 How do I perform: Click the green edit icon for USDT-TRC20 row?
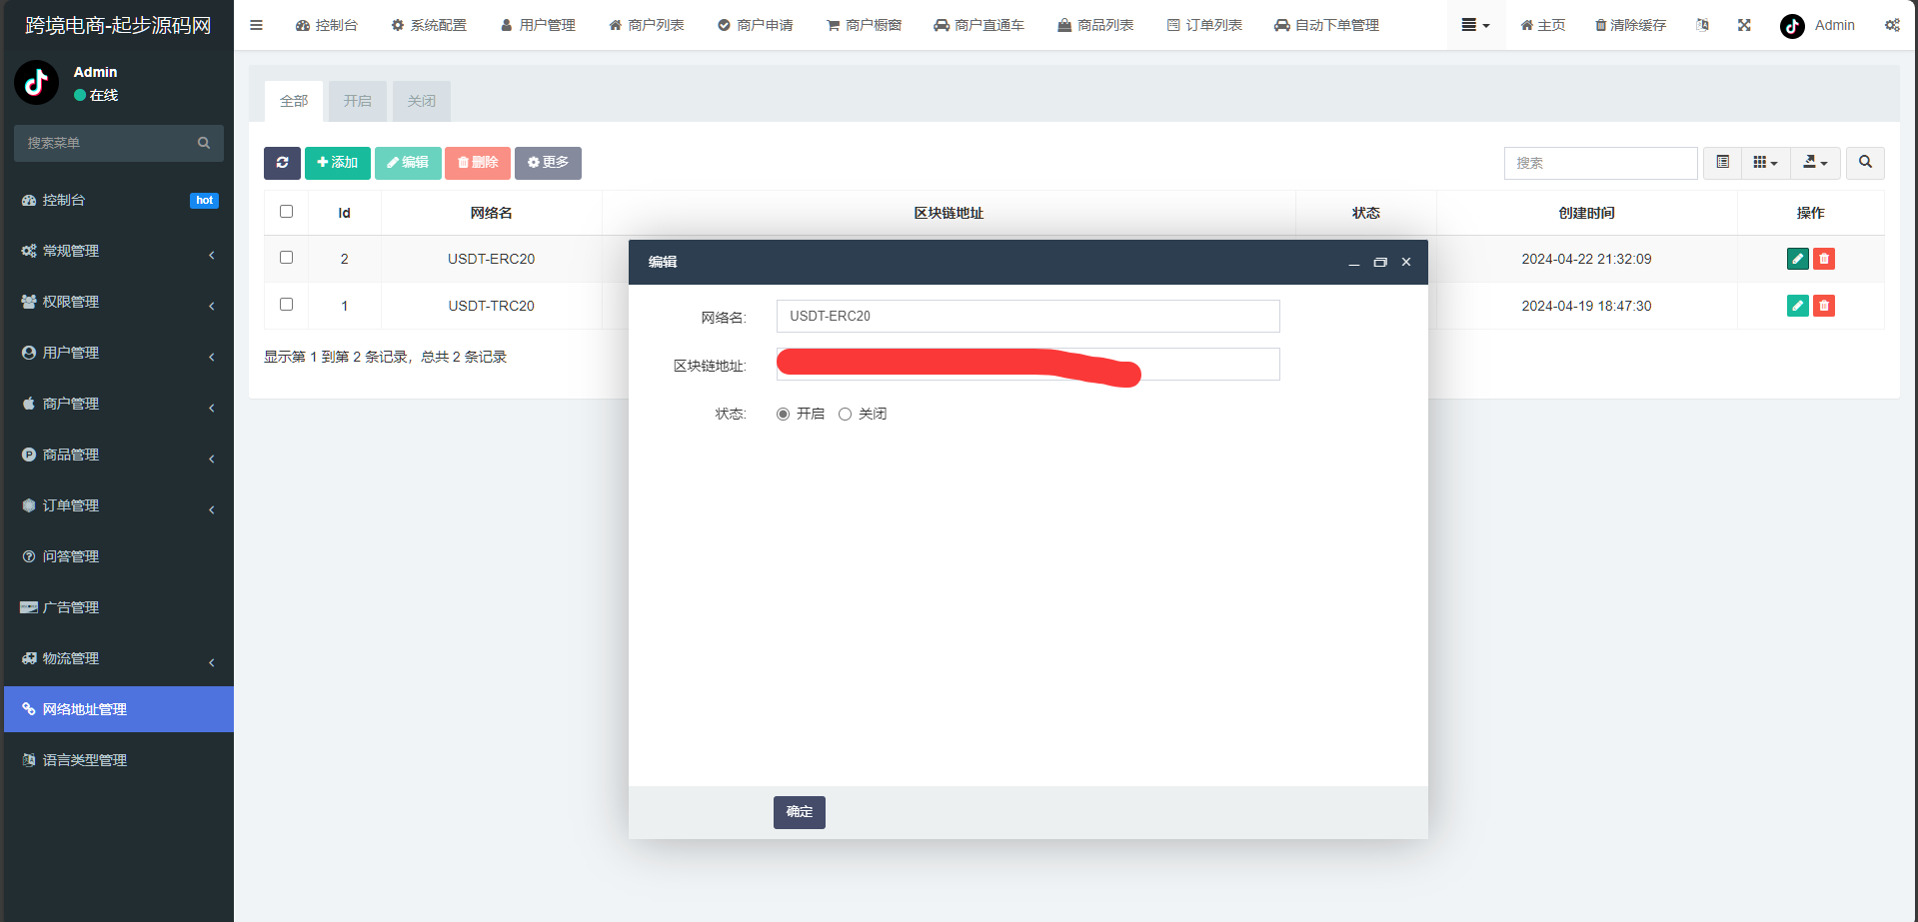[1797, 306]
